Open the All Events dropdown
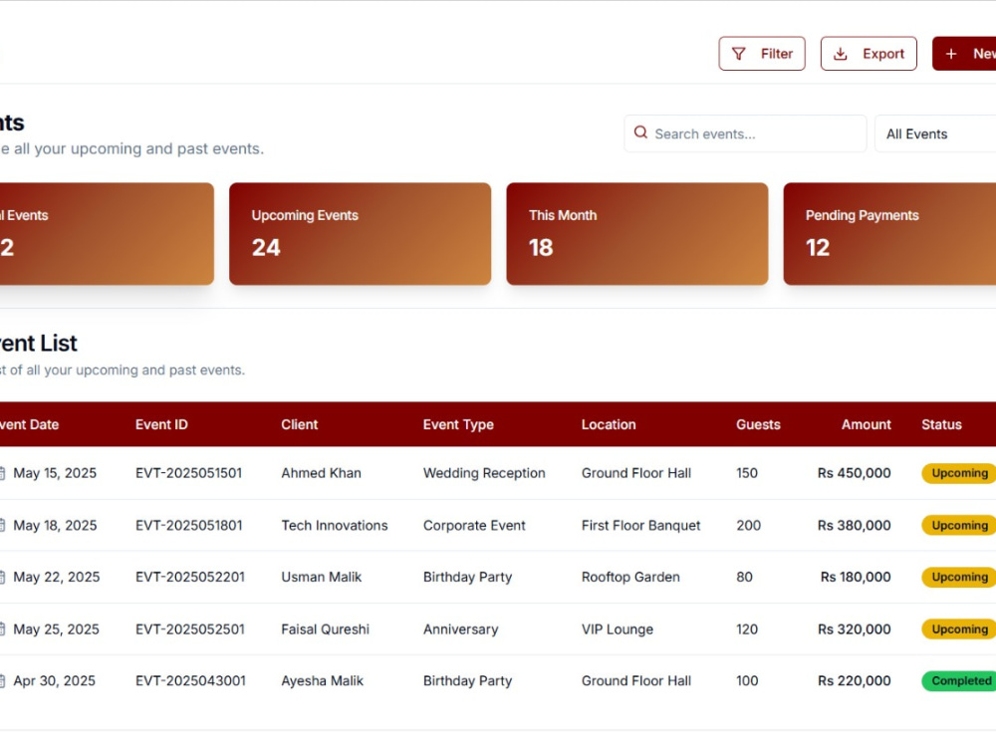Viewport: 996px width, 746px height. click(x=935, y=134)
